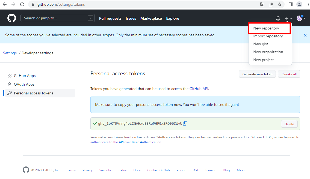
Task: Open Marketplace in the header
Action: (x=151, y=18)
